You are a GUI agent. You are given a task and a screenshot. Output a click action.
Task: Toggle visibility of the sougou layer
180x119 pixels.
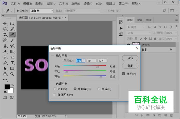[x=128, y=44]
